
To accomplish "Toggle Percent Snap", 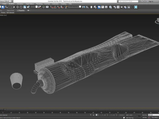I will [x=59, y=7].
